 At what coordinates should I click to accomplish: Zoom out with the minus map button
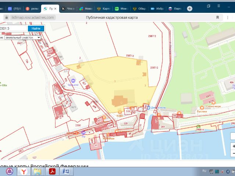tap(233, 154)
